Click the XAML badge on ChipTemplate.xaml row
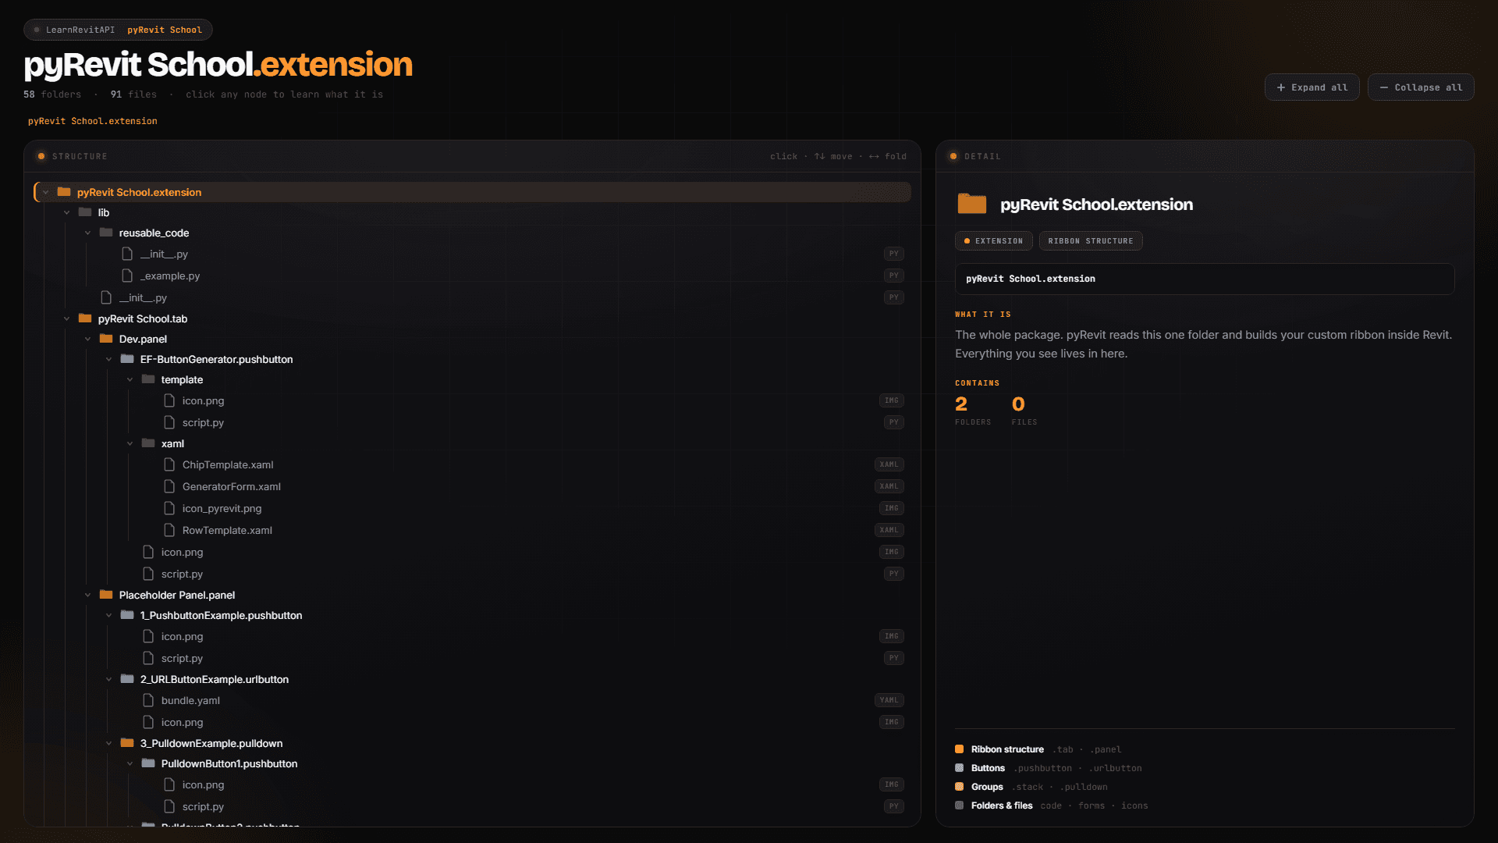Viewport: 1498px width, 843px height. point(889,464)
